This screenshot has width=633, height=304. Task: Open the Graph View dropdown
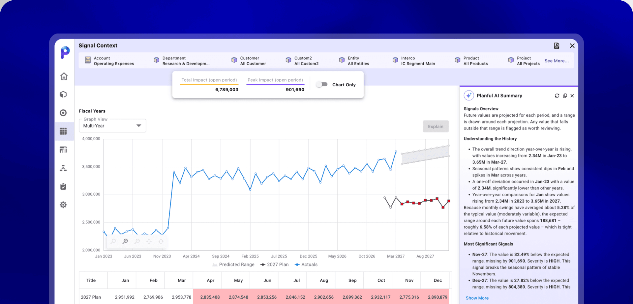coord(112,126)
